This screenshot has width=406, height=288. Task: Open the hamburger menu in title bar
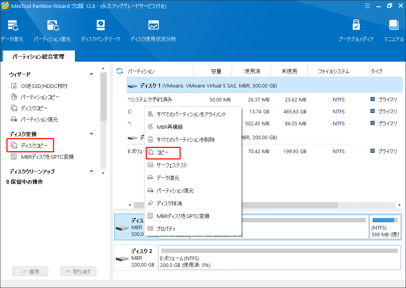coord(367,6)
